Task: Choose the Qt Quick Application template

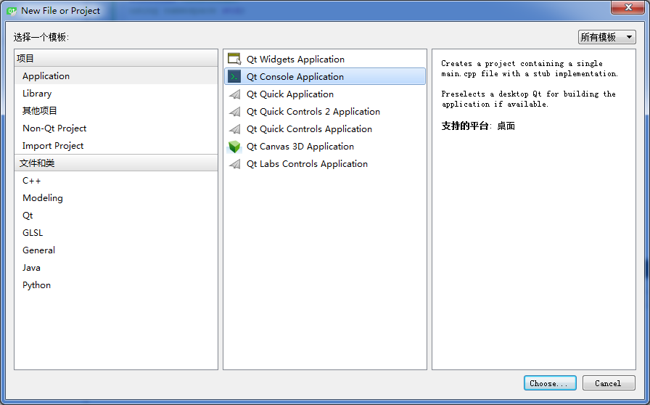Action: 325,94
